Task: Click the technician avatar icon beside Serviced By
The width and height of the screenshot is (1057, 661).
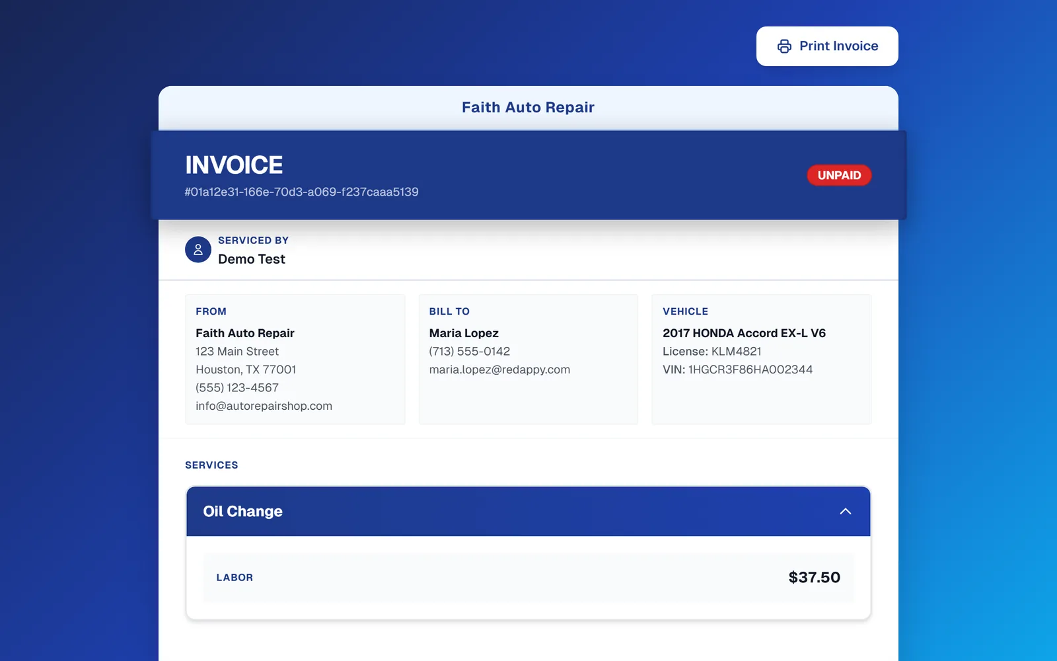Action: pyautogui.click(x=198, y=250)
